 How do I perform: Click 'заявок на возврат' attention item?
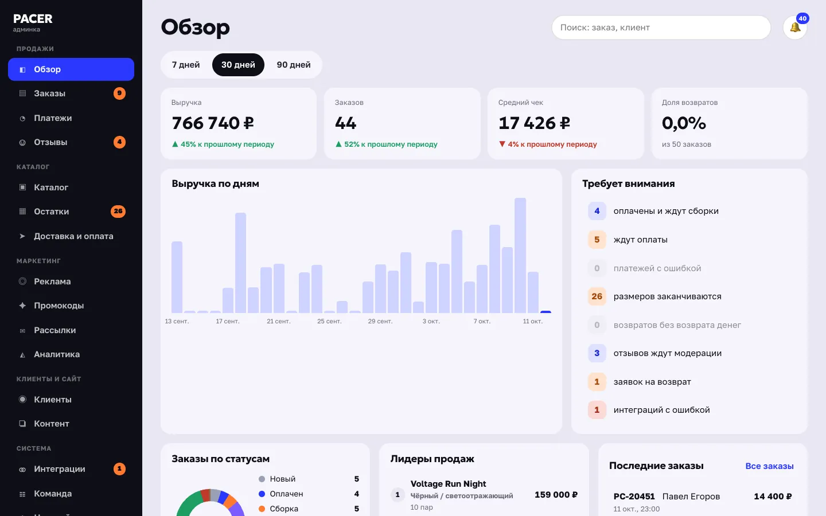coord(689,382)
